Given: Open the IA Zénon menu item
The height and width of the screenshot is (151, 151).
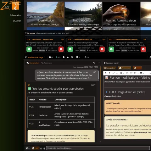Looking at the screenshot, I should 17,21.
